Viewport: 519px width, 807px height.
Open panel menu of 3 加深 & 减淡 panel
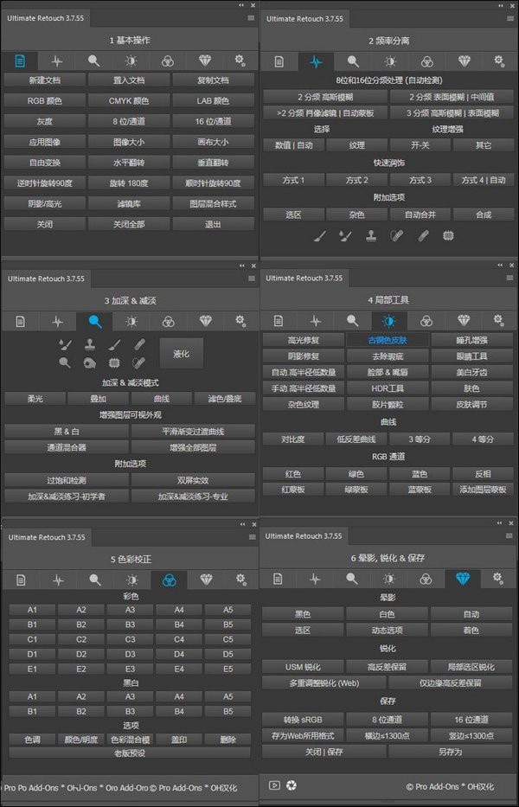[x=252, y=278]
